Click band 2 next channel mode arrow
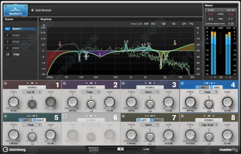Screen dimensions: 241x154 (96, 83)
